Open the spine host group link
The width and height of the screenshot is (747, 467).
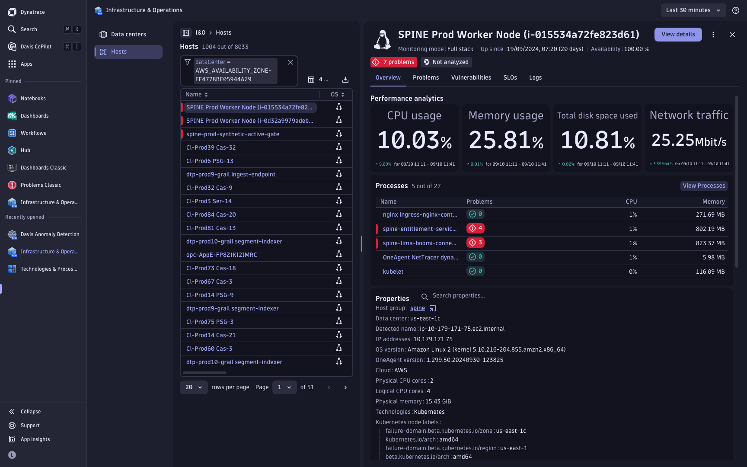418,308
